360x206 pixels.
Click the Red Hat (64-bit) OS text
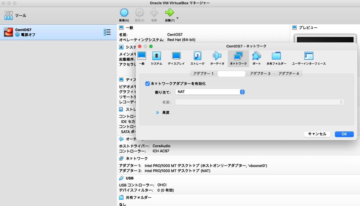[181, 40]
